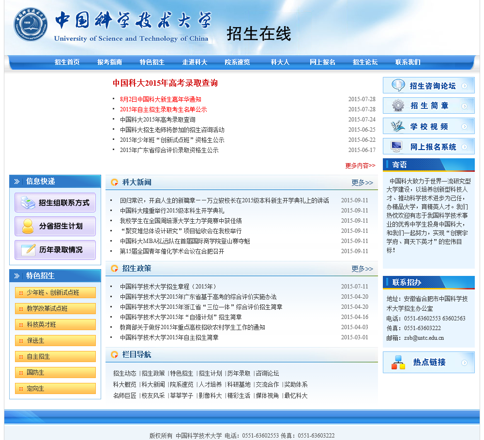Open 联系我们 in the navigation bar
484x440 pixels.
(x=408, y=62)
